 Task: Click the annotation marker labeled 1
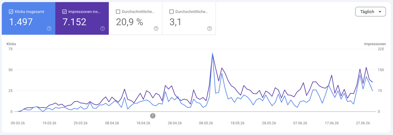153,116
